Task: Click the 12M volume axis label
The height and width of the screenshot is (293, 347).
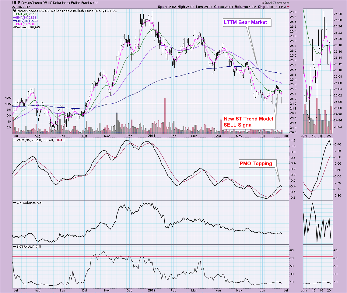Action: click(9, 98)
